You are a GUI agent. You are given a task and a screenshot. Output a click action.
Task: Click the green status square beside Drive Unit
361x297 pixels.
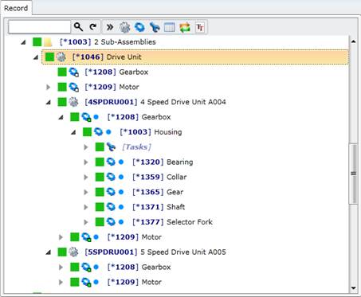tap(49, 57)
